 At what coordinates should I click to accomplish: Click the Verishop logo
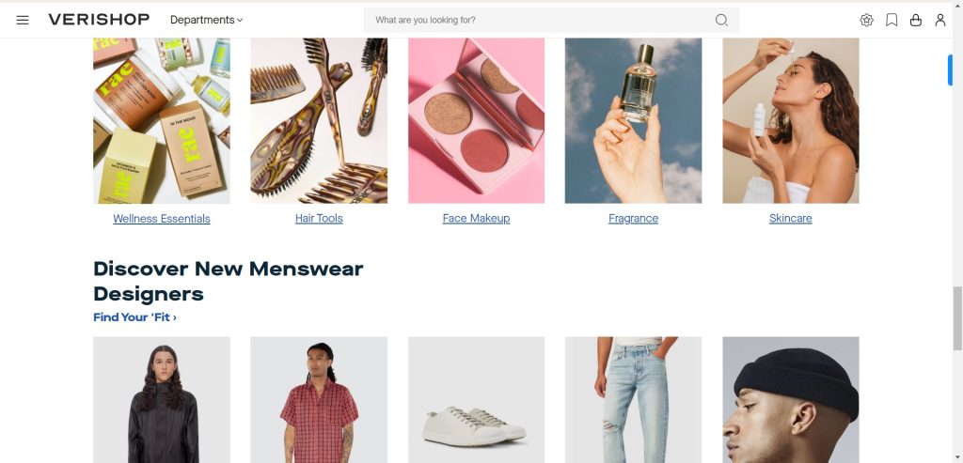click(99, 20)
